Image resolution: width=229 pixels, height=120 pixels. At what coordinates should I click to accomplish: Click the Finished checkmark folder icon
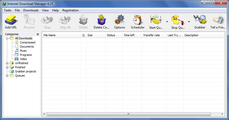click(12, 67)
